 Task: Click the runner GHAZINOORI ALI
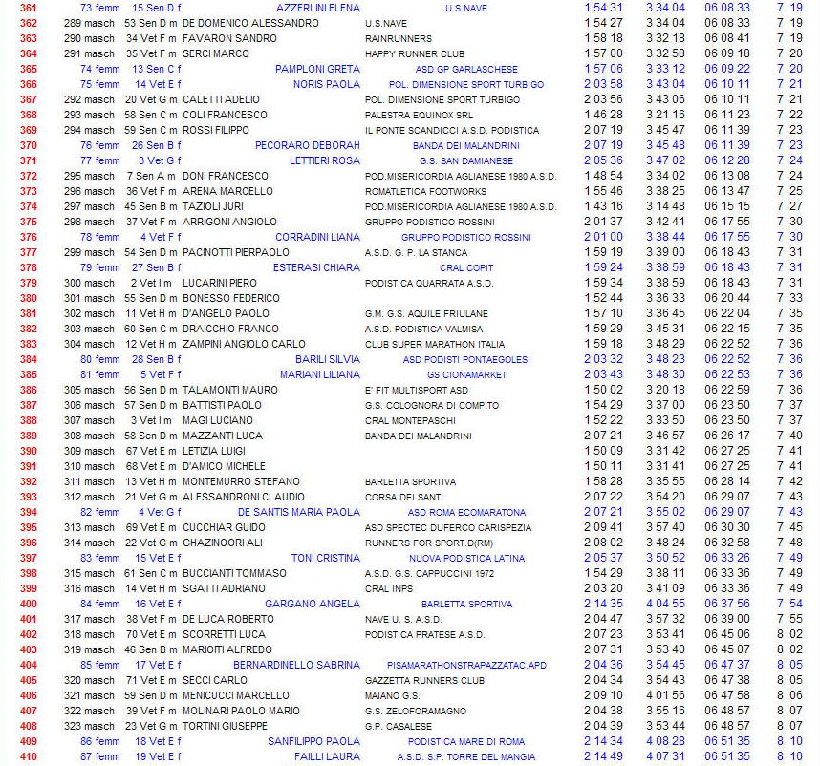[x=223, y=543]
